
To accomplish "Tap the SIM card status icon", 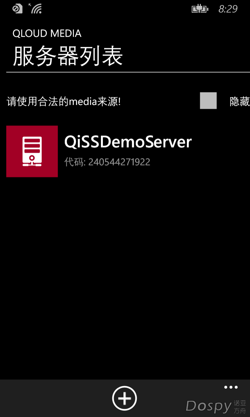I will click(17, 9).
